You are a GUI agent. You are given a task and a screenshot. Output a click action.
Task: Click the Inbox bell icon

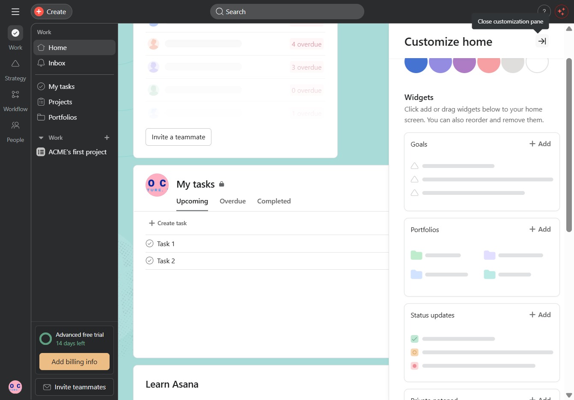click(x=41, y=63)
